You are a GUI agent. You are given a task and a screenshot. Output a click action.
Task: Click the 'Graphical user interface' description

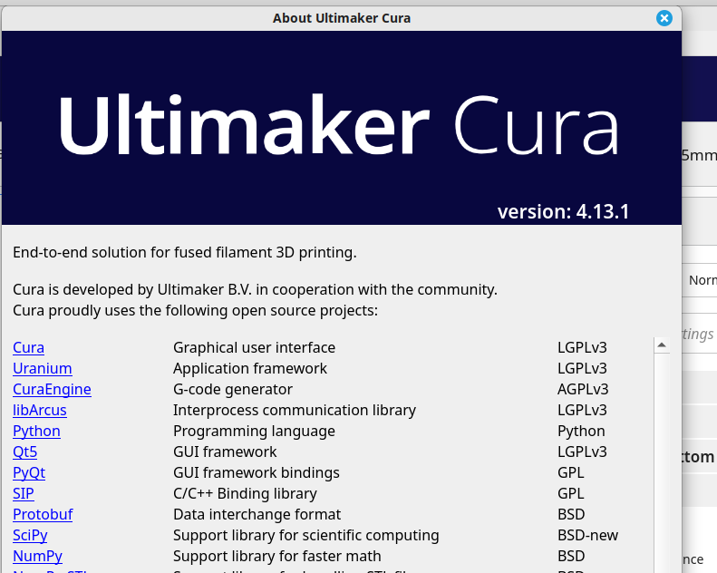(x=254, y=347)
